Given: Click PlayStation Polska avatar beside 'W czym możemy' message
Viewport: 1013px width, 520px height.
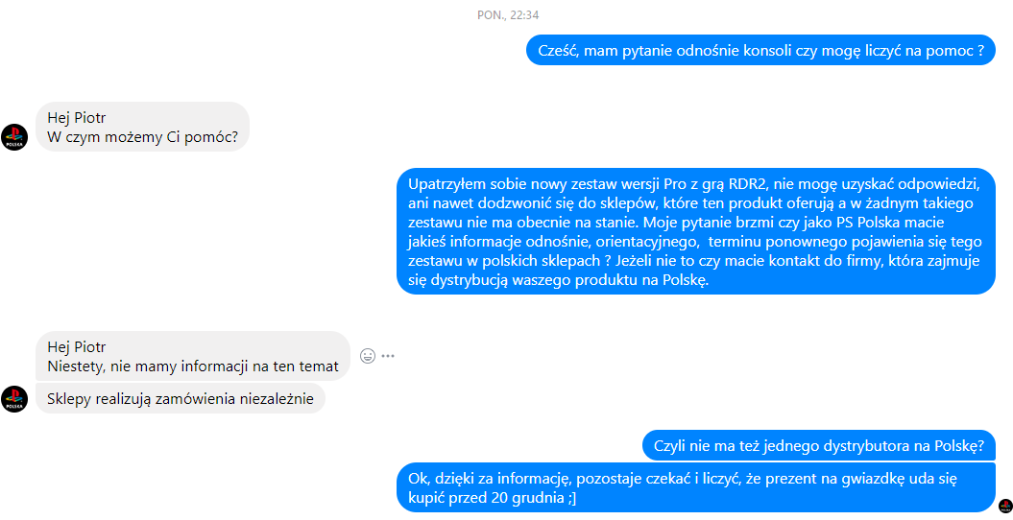Looking at the screenshot, I should [x=14, y=137].
